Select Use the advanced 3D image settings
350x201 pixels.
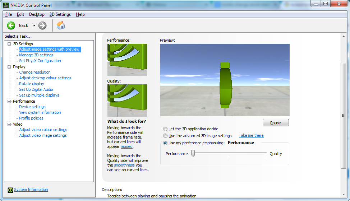point(165,136)
